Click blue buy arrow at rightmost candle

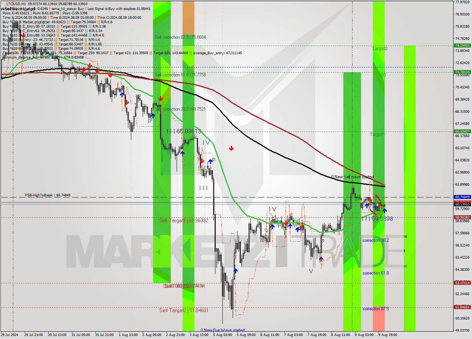point(385,211)
